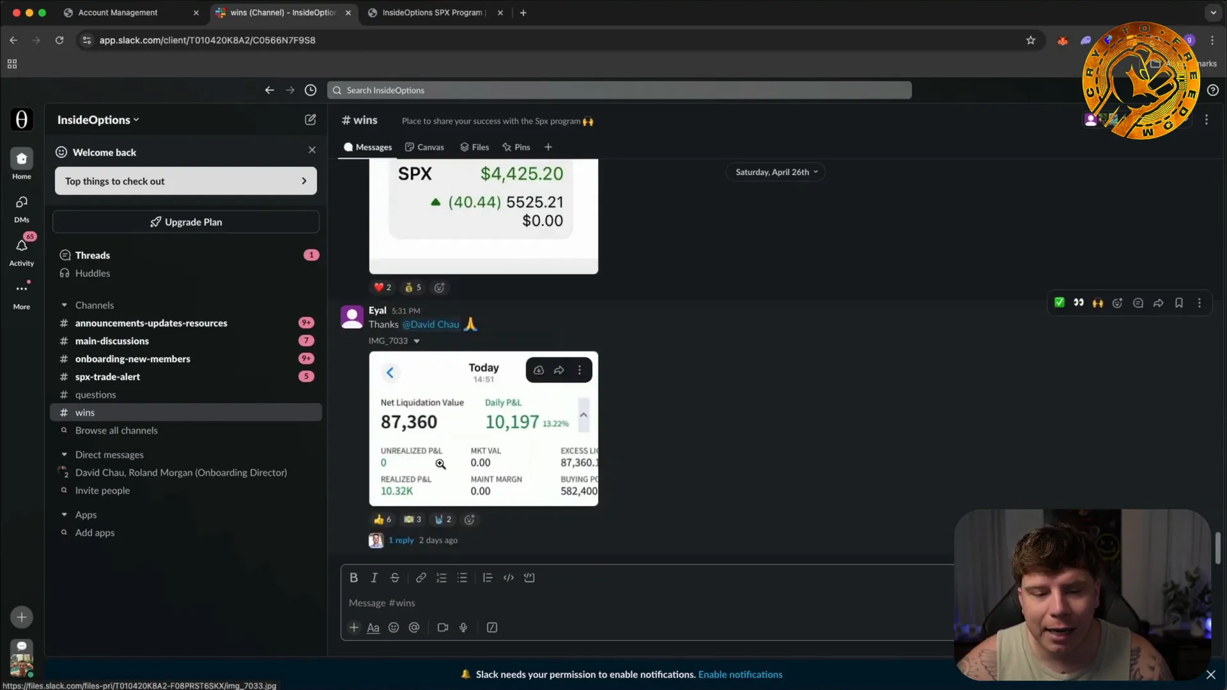
Task: Toggle italic formatting in composer
Action: [374, 578]
